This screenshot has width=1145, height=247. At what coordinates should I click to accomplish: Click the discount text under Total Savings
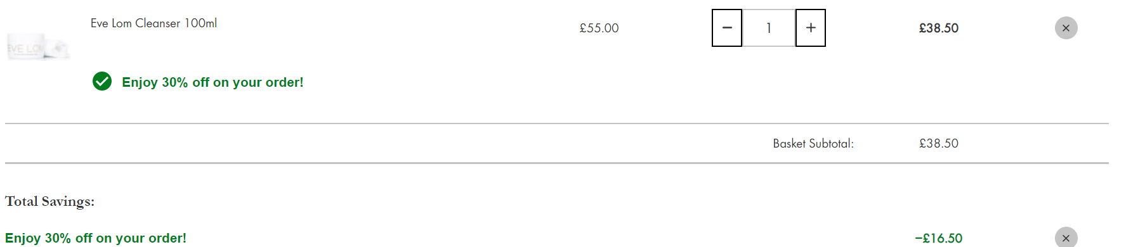tap(96, 238)
